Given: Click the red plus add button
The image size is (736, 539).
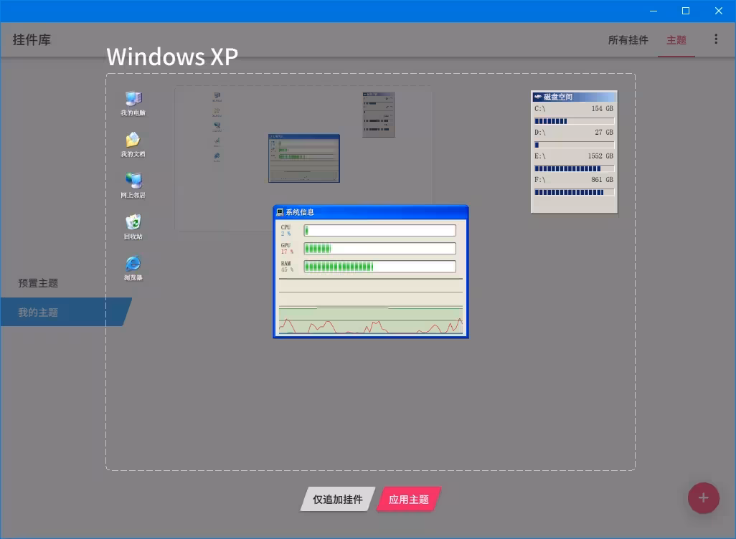Looking at the screenshot, I should coord(703,497).
